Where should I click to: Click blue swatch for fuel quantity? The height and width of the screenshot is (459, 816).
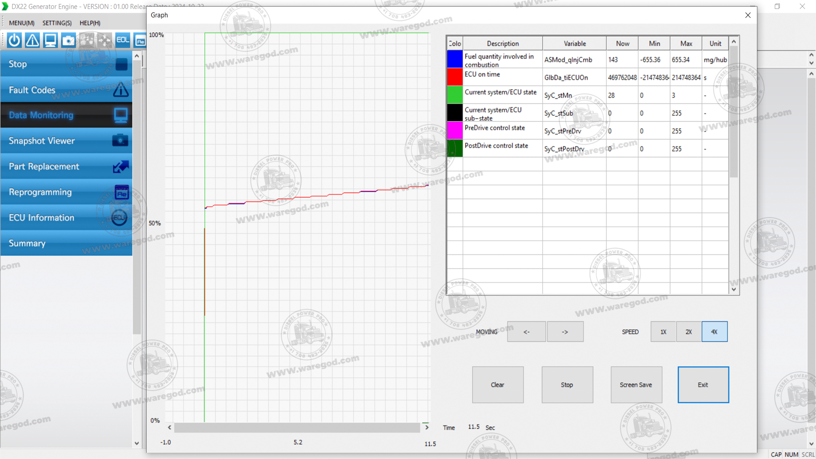coord(454,59)
